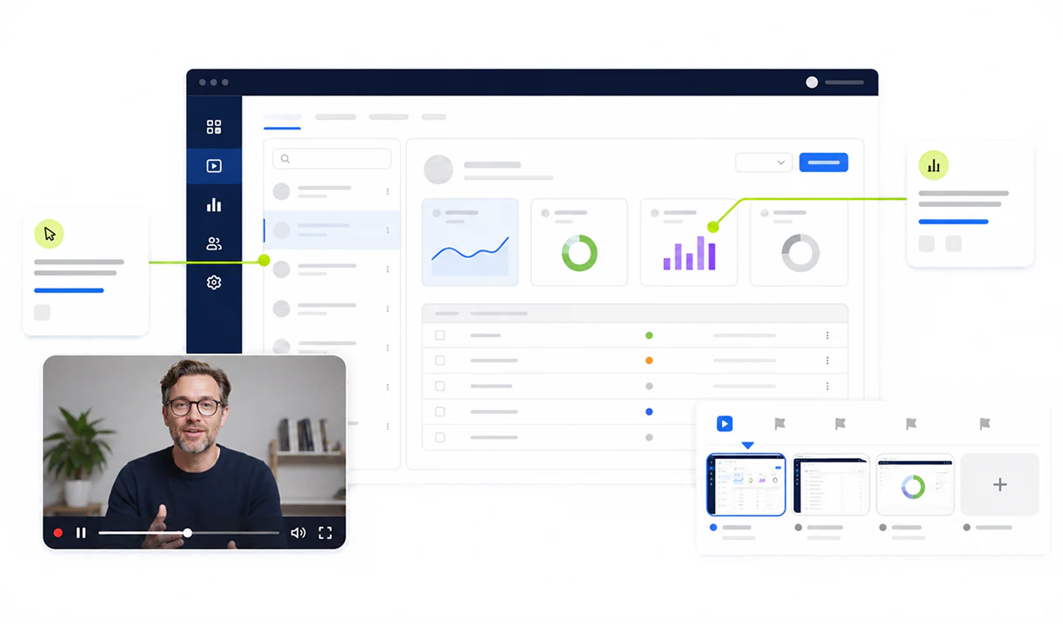1063x626 pixels.
Task: Click the blue play icon in the steps panel
Action: tap(725, 423)
